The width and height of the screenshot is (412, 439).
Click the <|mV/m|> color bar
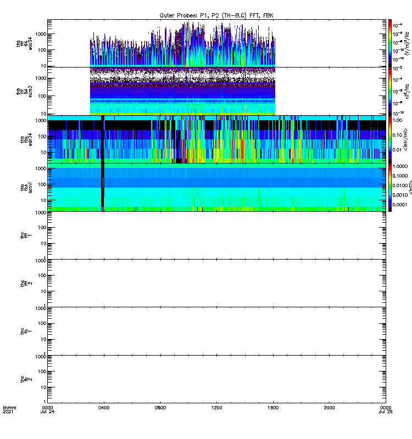coord(390,139)
